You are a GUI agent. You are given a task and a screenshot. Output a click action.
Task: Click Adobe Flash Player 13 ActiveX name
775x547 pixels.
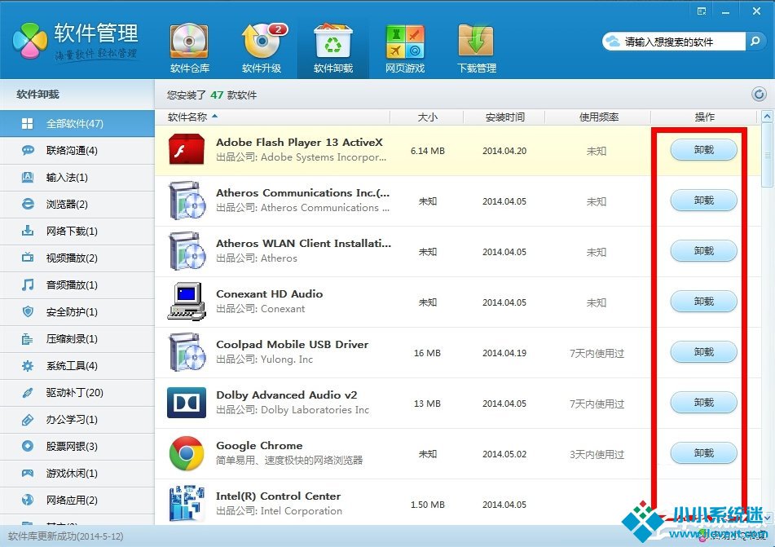[x=299, y=143]
